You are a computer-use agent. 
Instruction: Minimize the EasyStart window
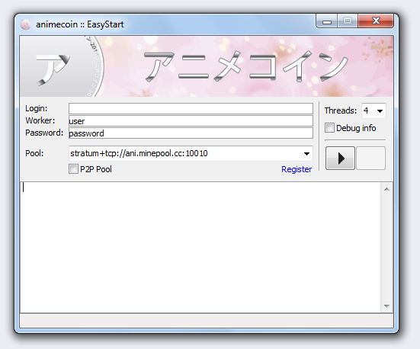click(327, 21)
